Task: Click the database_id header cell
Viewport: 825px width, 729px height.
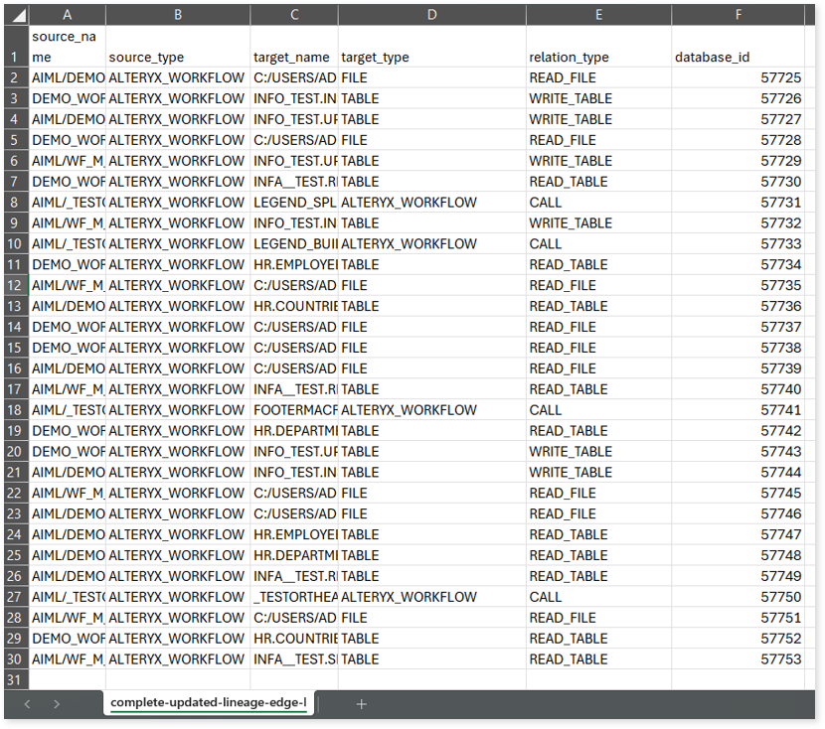Action: [x=739, y=47]
